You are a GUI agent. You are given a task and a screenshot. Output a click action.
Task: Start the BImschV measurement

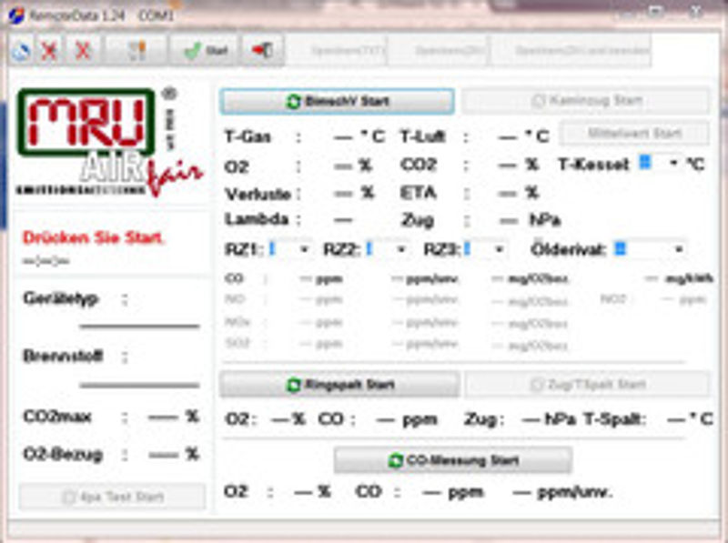coord(337,101)
